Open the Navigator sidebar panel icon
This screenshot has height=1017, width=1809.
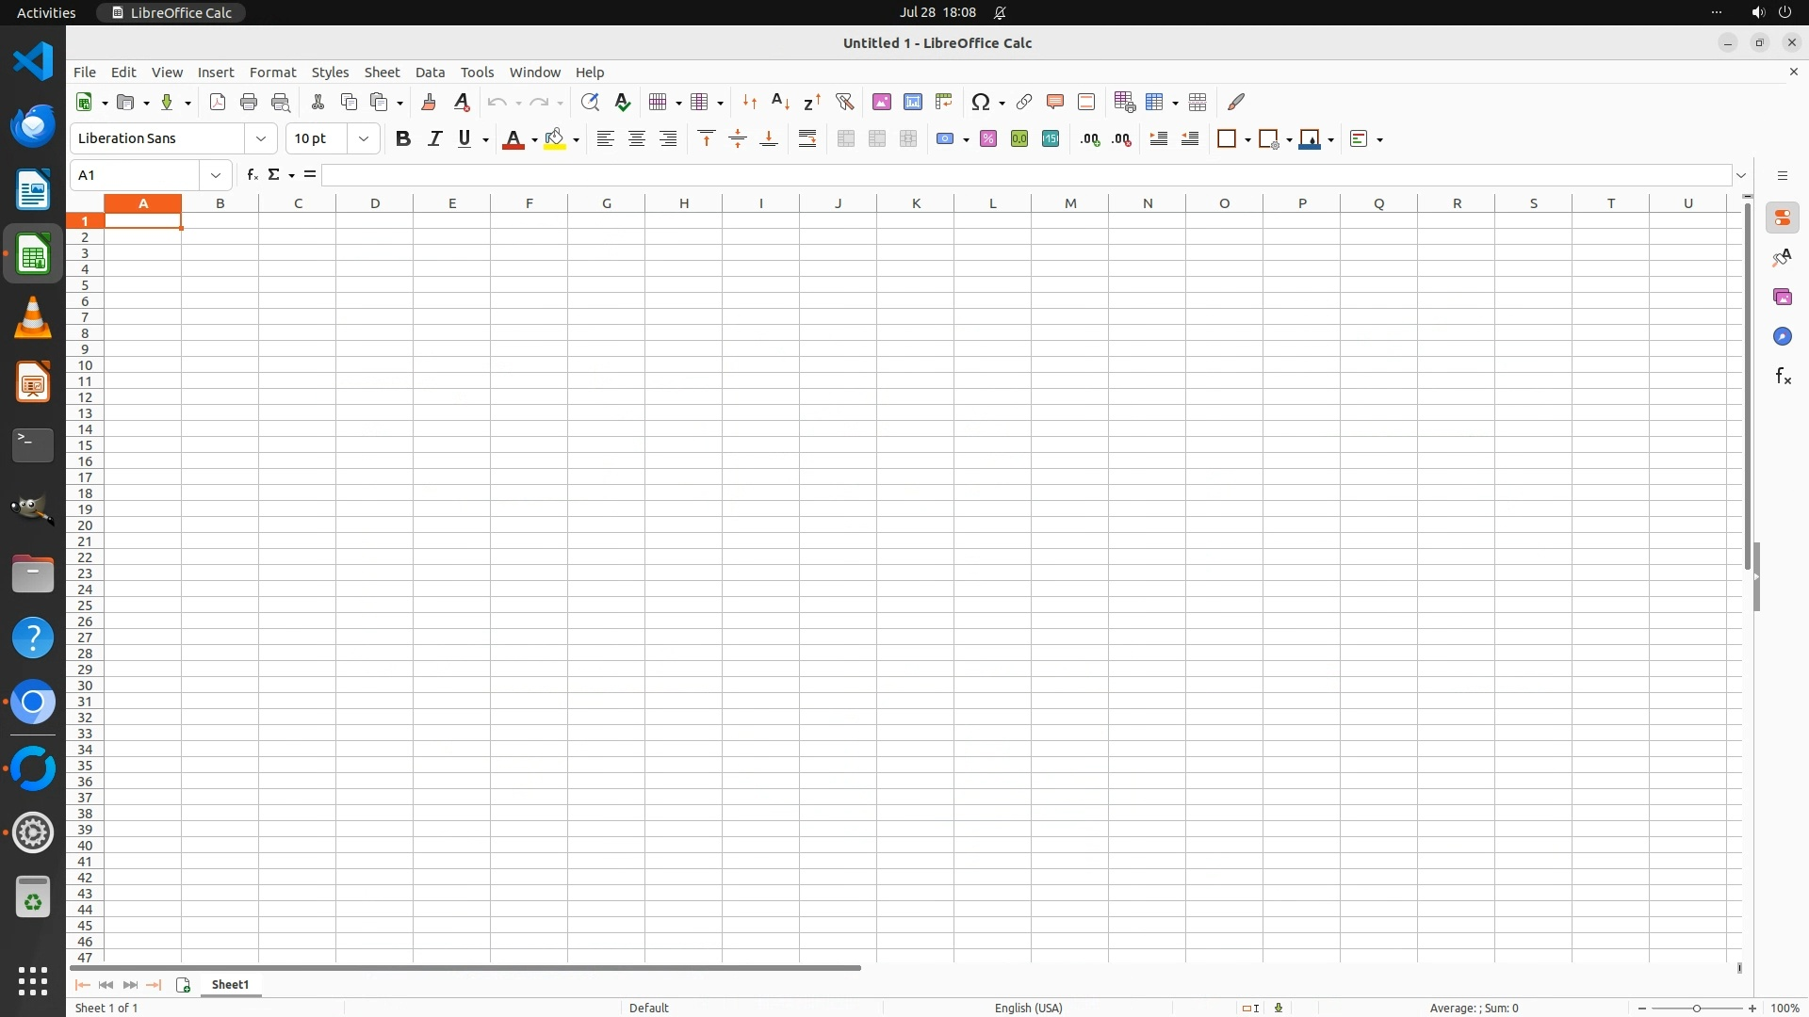click(x=1782, y=337)
